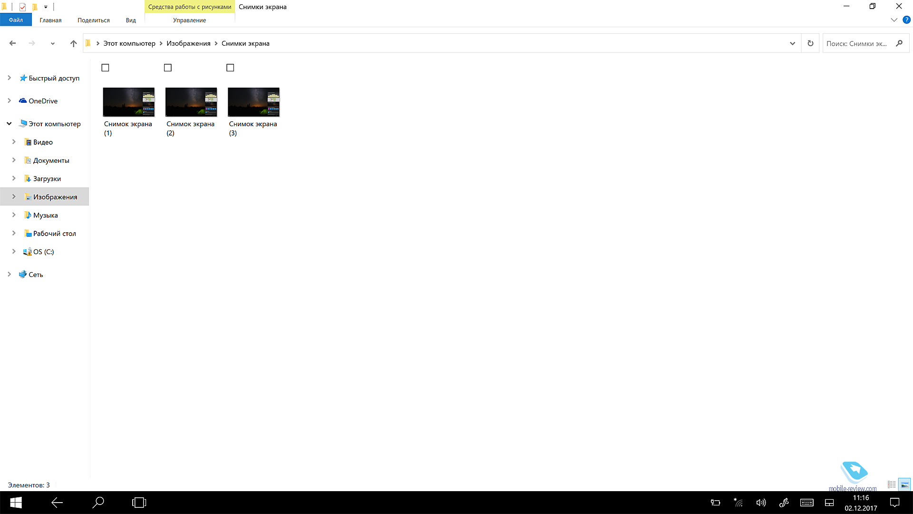Image resolution: width=913 pixels, height=514 pixels.
Task: Click Снимки экрана in the address bar
Action: 245,43
